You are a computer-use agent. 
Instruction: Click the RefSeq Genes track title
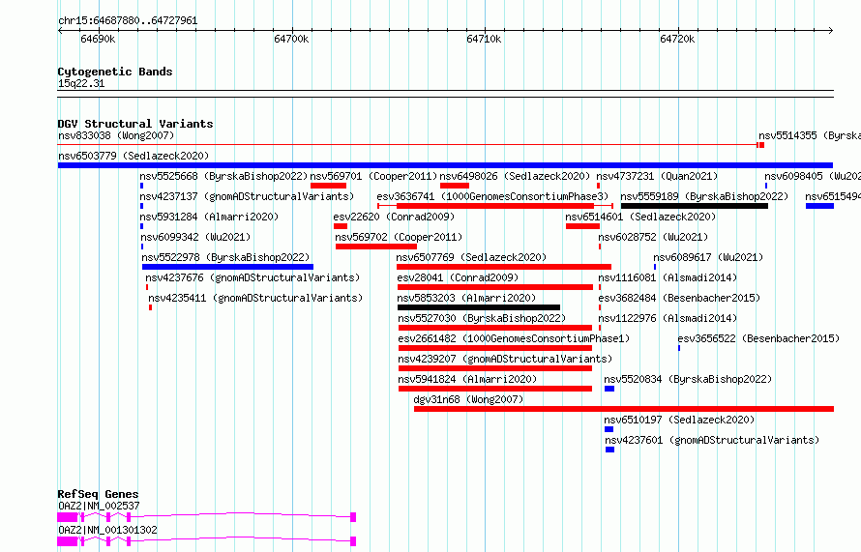pos(98,494)
